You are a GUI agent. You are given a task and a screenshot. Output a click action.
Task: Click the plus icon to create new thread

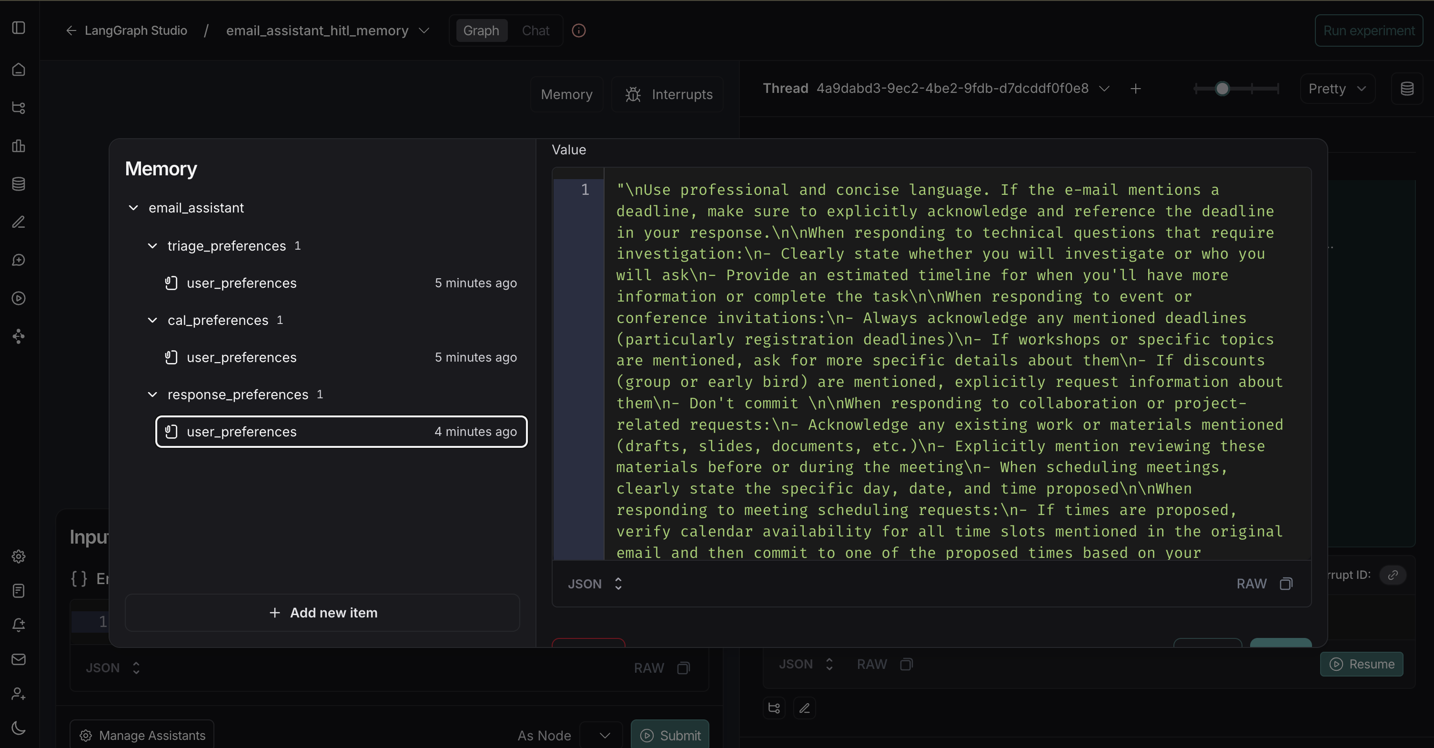pos(1136,89)
